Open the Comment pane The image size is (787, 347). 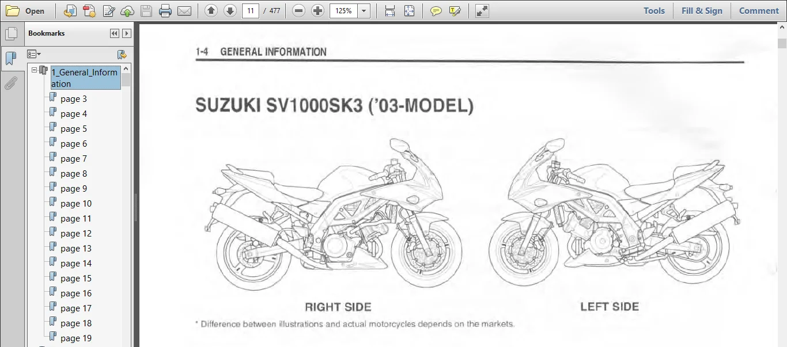[x=759, y=11]
